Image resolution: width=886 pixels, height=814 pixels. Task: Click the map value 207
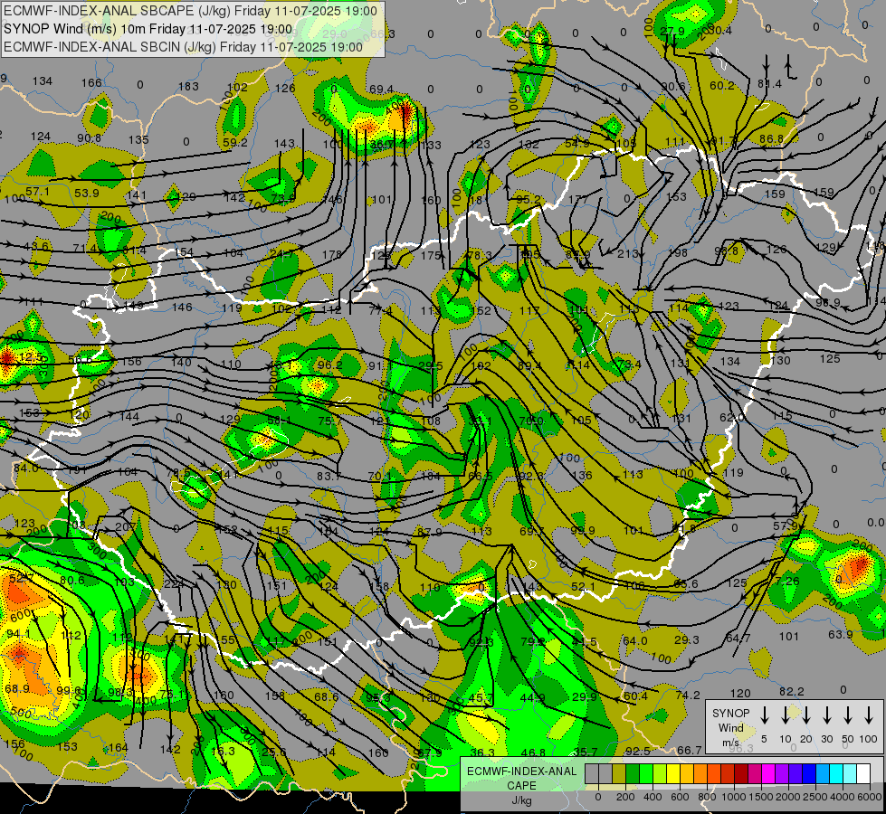coord(125,527)
